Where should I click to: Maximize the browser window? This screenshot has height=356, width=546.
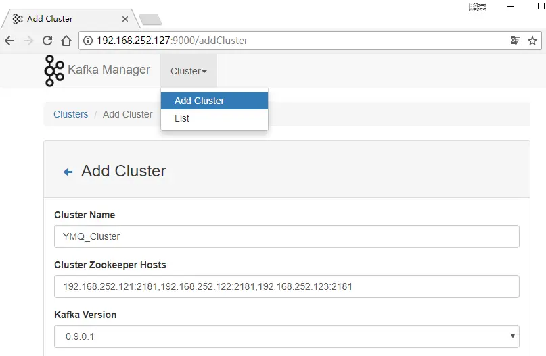coord(541,6)
